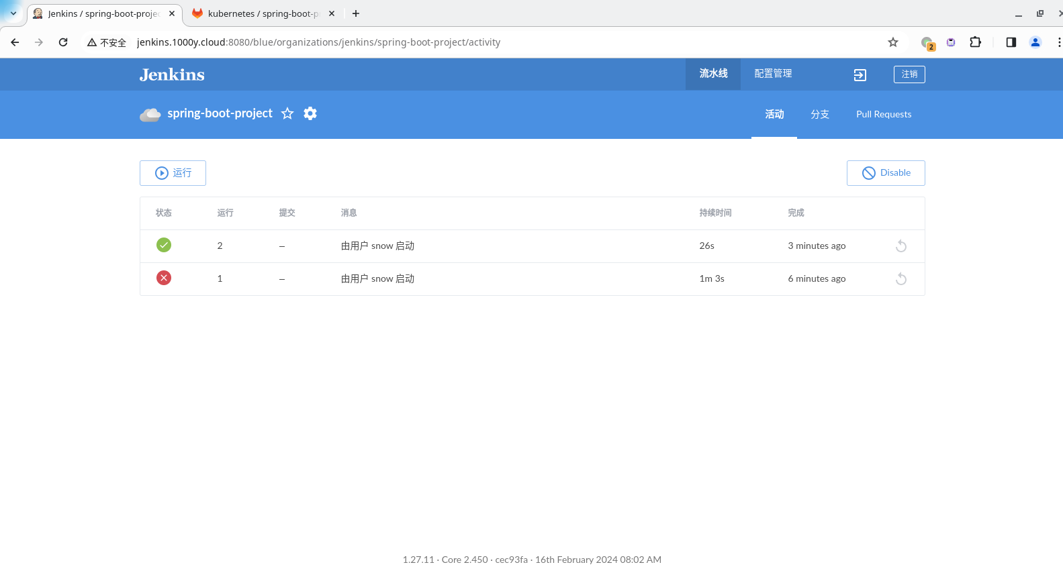
Task: Click the 消息 column header
Action: (349, 213)
